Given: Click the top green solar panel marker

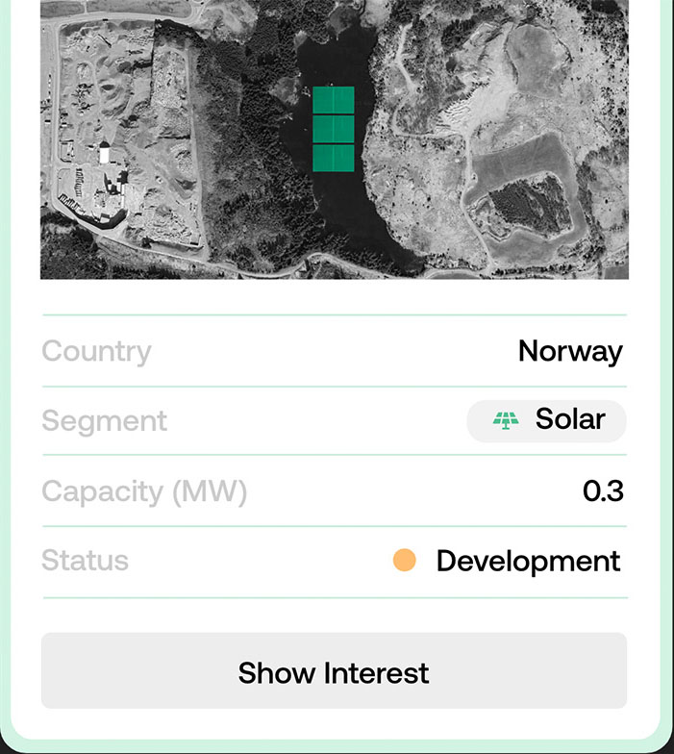Looking at the screenshot, I should [x=334, y=100].
